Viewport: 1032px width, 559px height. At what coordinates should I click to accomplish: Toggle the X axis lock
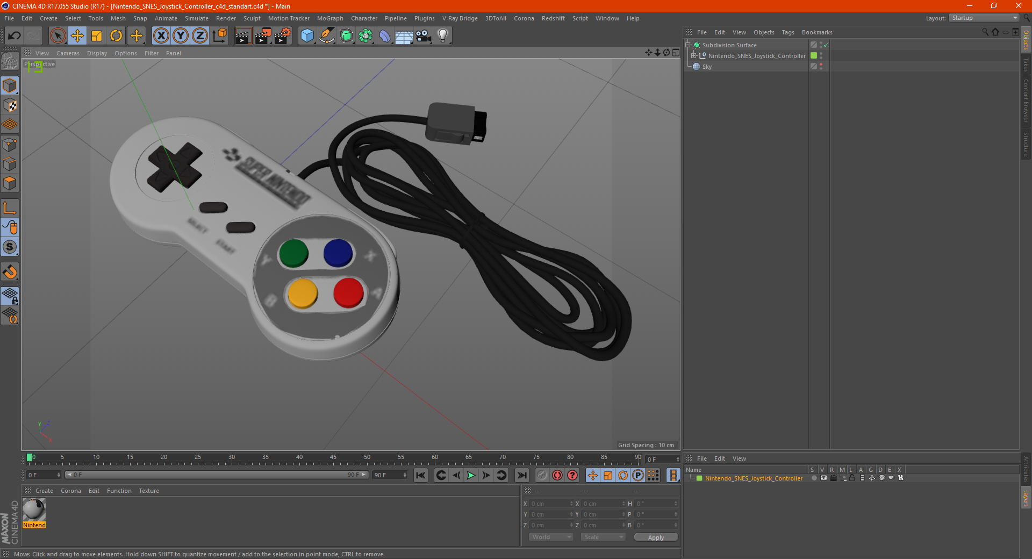[x=161, y=36]
